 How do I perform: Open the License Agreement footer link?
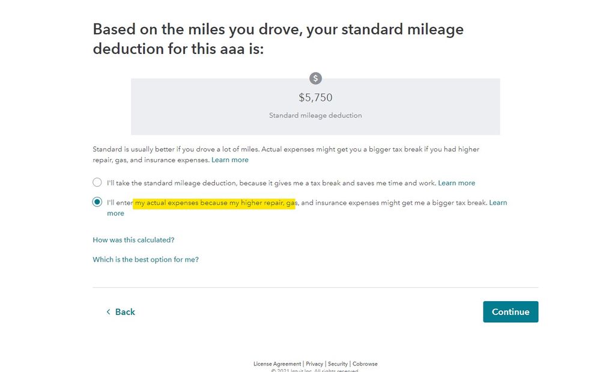[277, 364]
